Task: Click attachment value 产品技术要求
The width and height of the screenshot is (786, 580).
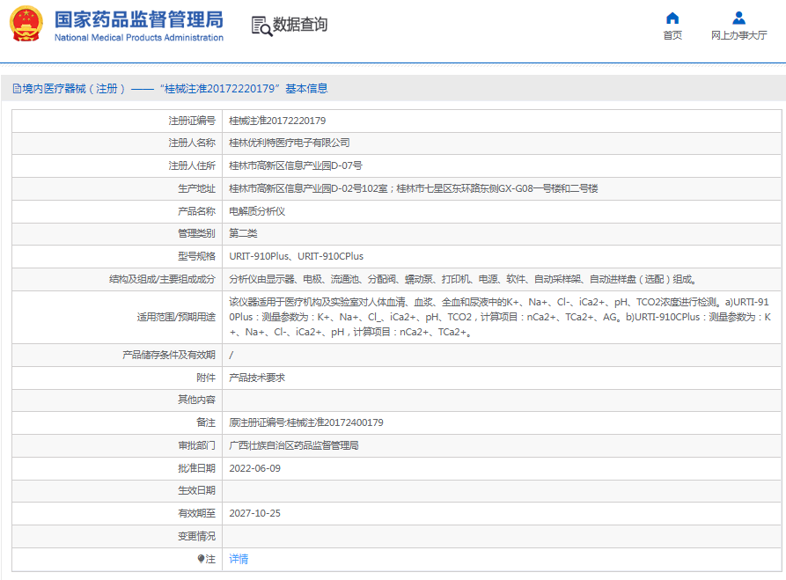Action: pyautogui.click(x=257, y=378)
